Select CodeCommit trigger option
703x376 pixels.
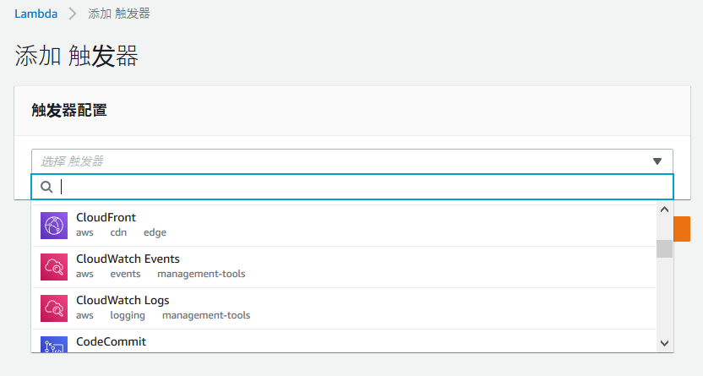click(x=344, y=341)
